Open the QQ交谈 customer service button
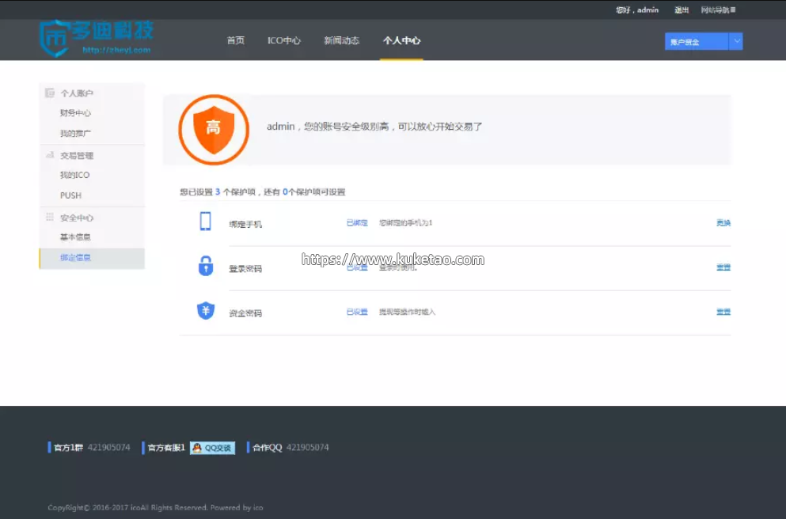This screenshot has height=519, width=786. [x=212, y=448]
